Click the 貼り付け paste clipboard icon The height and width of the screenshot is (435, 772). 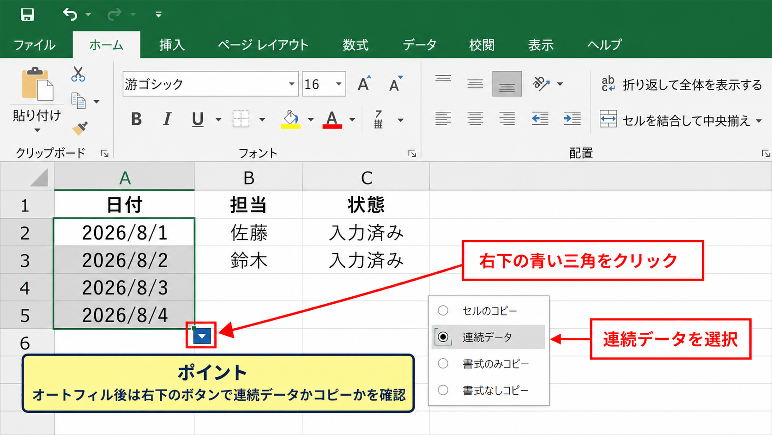[37, 84]
